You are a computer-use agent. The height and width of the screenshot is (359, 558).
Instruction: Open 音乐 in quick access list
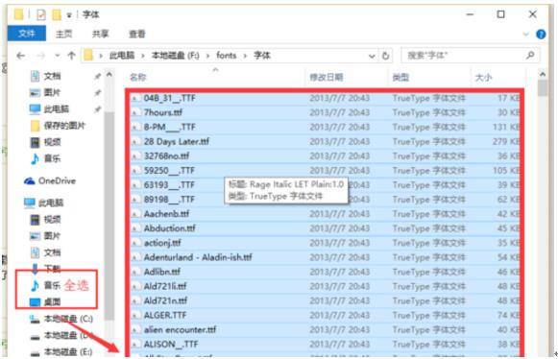(45, 158)
